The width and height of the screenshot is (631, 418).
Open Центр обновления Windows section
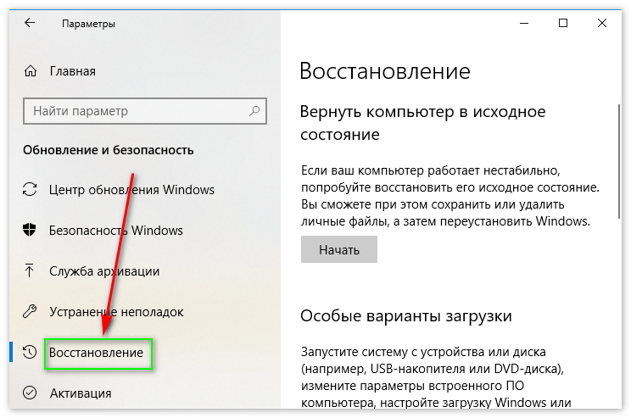pyautogui.click(x=131, y=189)
